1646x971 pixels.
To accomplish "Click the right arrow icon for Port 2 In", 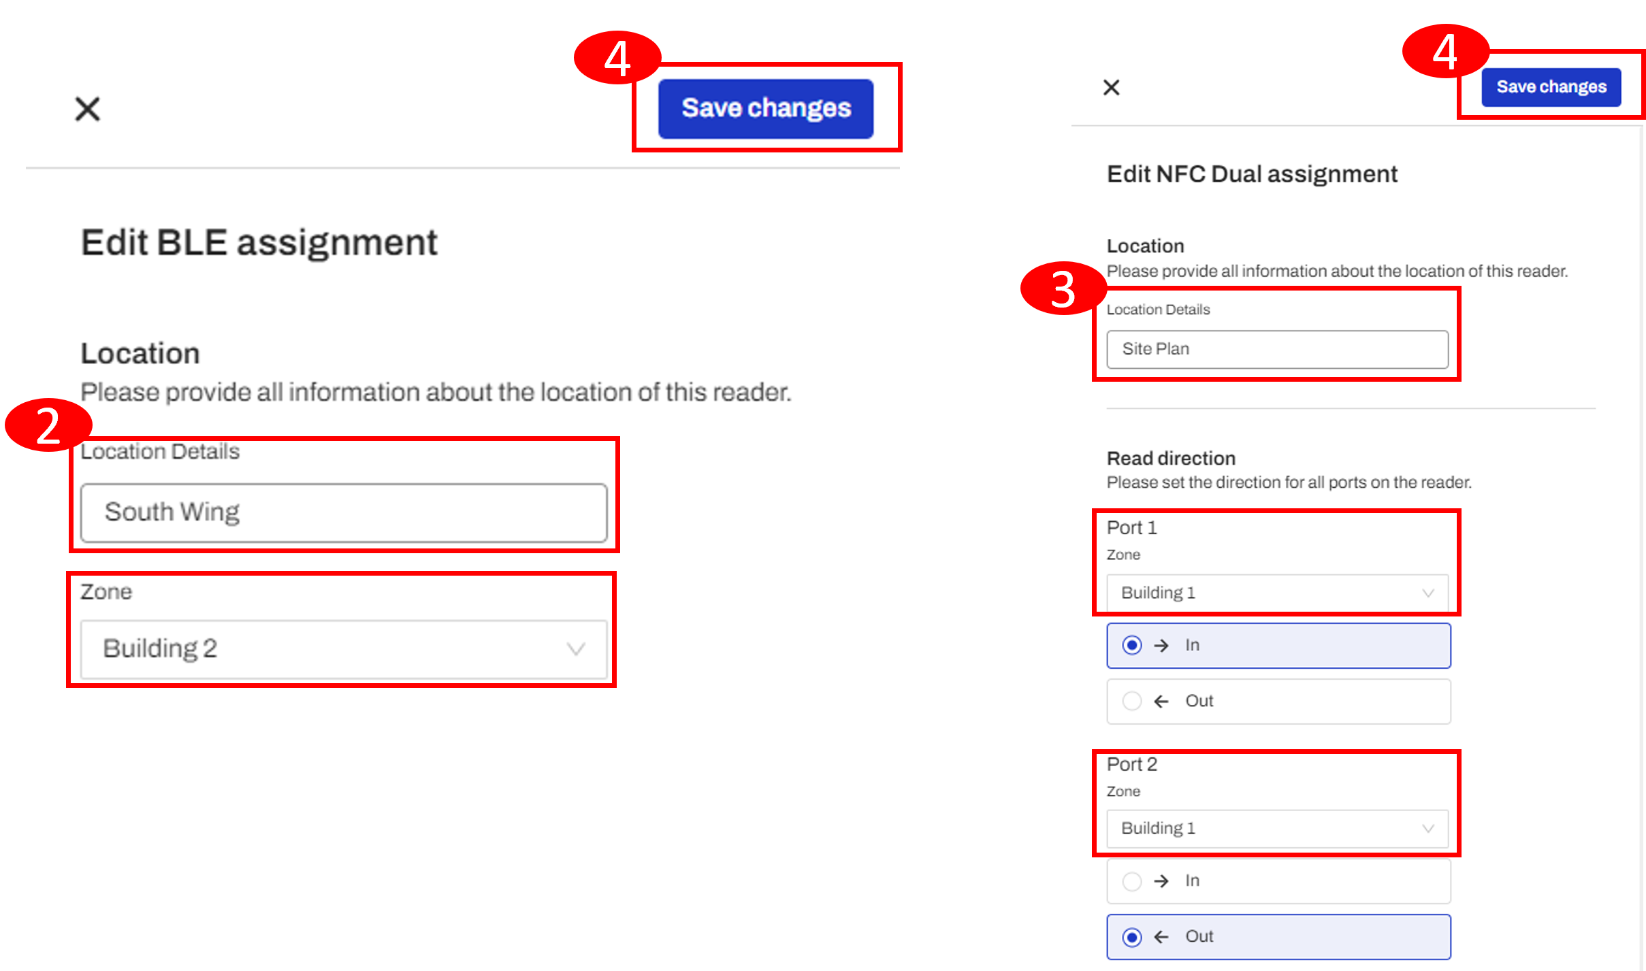I will tap(1161, 881).
